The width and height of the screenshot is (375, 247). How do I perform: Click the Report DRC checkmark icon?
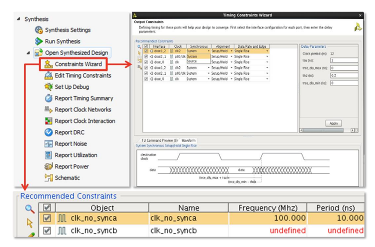pos(49,133)
